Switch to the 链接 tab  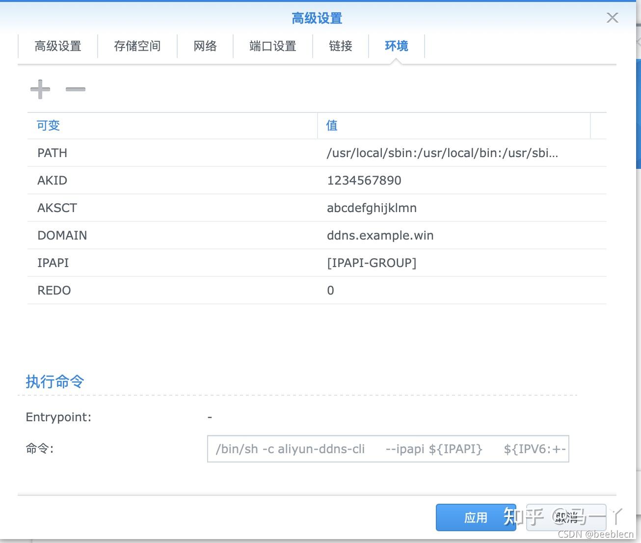click(340, 46)
